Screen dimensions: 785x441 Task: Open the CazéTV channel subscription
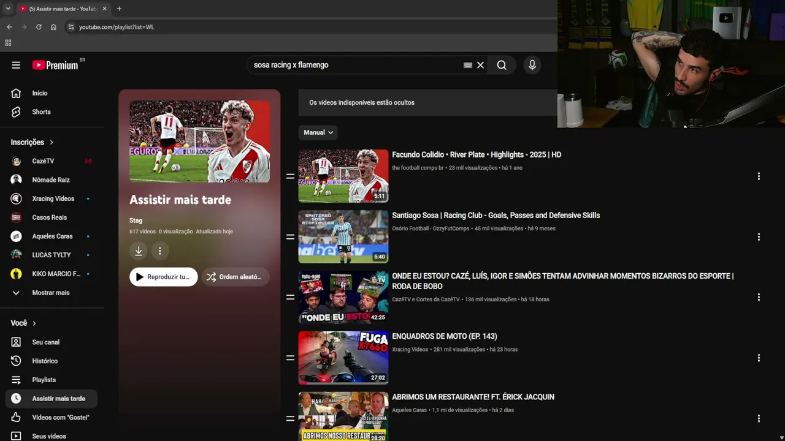click(51, 161)
